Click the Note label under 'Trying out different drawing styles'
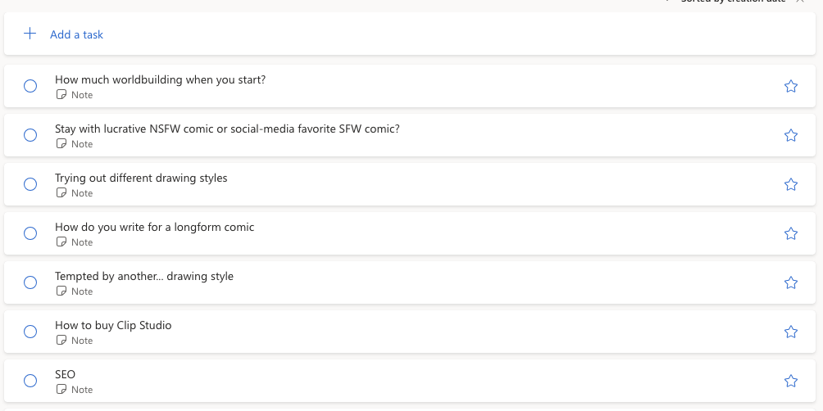Screen dimensions: 823x411 click(82, 193)
